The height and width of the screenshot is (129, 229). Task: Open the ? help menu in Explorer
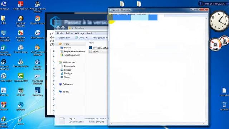coord(96,33)
